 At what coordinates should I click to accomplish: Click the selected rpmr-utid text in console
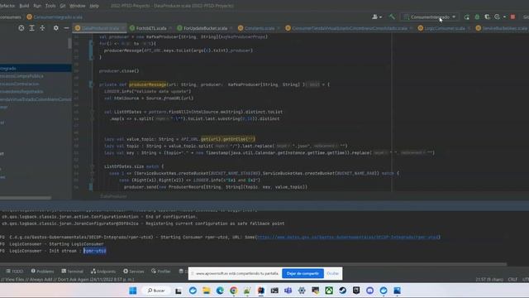[95, 251]
